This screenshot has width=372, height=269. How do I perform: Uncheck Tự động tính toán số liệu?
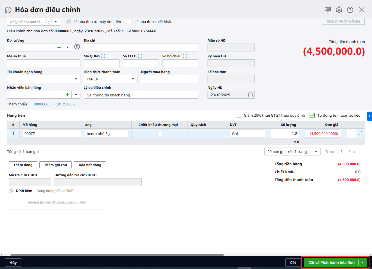312,115
